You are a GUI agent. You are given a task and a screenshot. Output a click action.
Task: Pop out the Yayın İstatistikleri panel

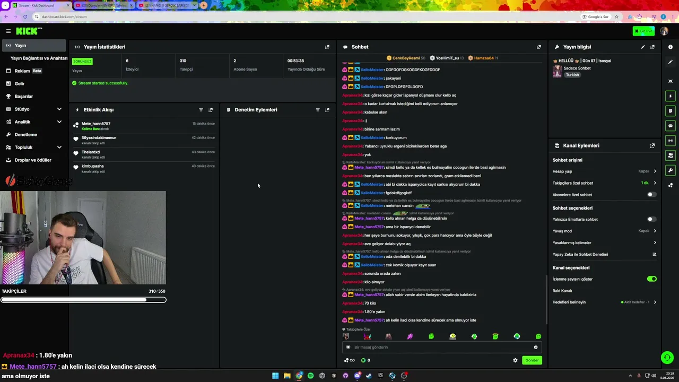(x=327, y=47)
